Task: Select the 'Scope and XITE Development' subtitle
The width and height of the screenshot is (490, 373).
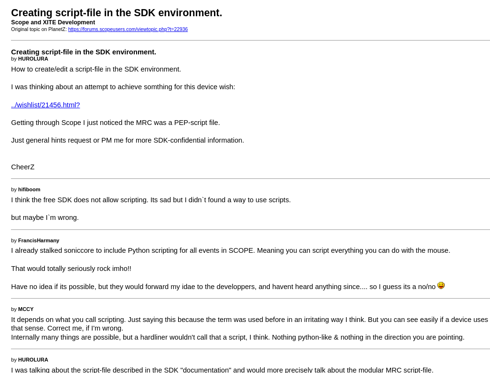Action: pyautogui.click(x=53, y=22)
